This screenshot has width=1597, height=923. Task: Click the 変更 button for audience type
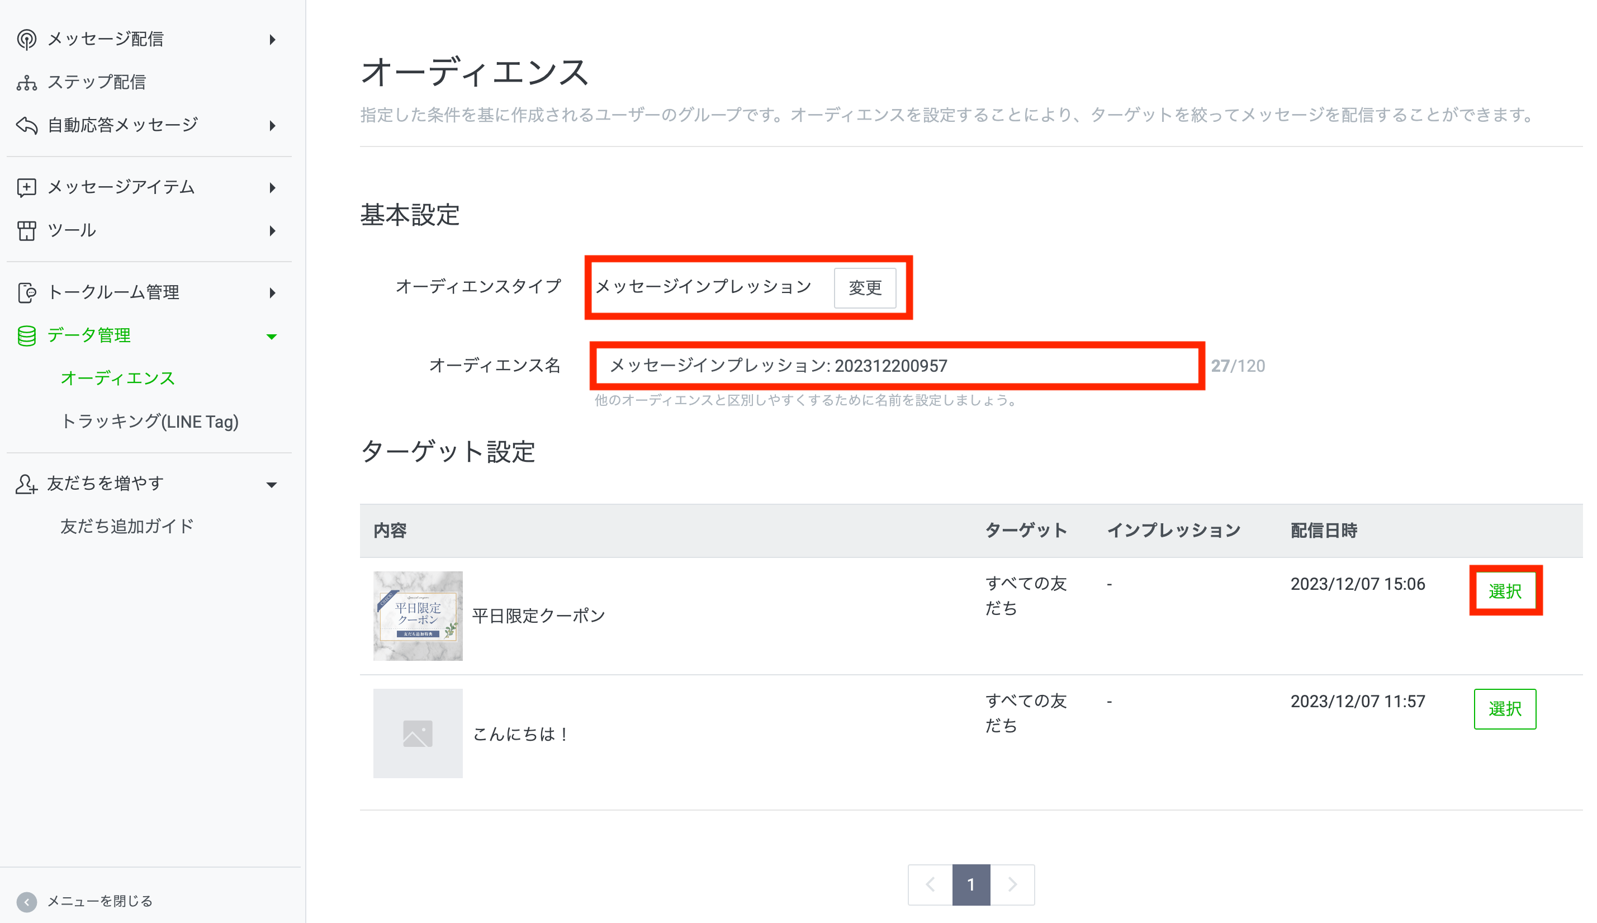coord(865,288)
